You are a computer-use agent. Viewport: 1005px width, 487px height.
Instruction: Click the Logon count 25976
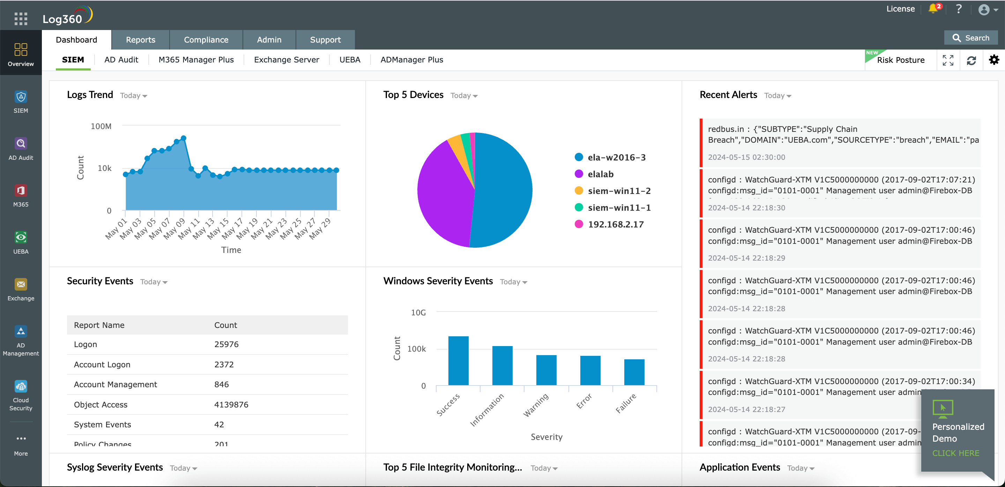[226, 344]
